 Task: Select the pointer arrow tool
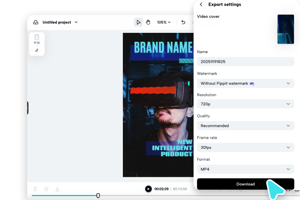click(138, 22)
